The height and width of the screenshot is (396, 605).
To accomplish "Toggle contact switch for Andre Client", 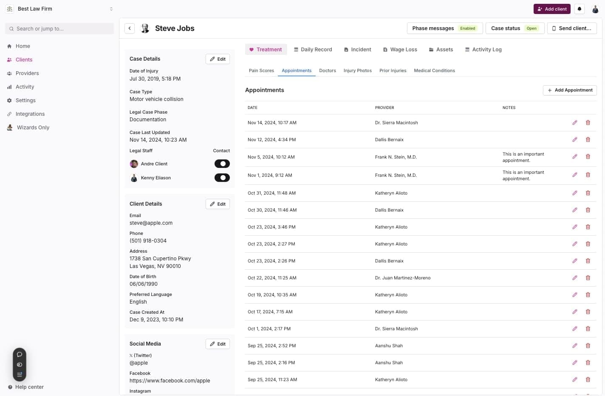I will click(x=222, y=164).
